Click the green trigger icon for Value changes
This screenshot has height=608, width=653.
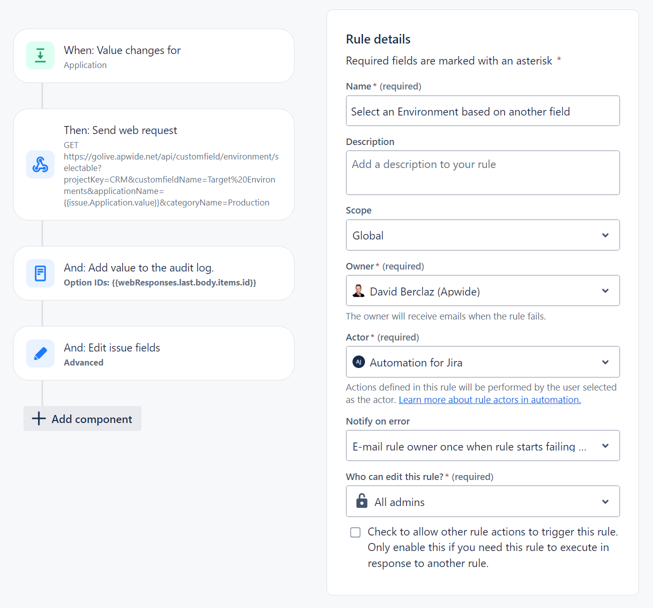click(x=40, y=55)
